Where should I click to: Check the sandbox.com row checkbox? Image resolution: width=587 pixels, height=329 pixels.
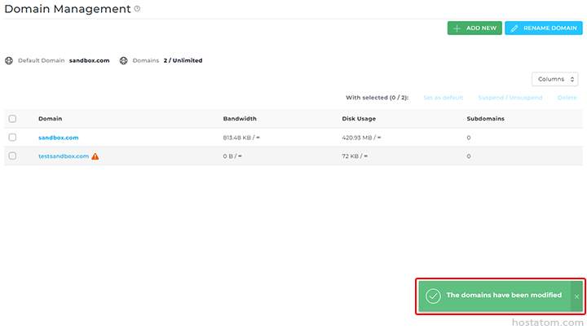point(12,138)
